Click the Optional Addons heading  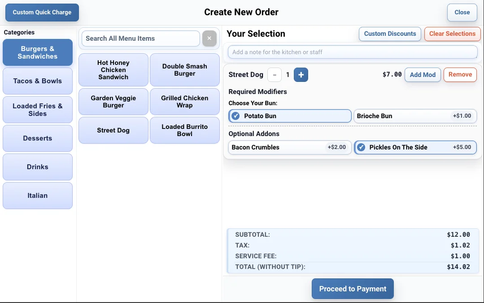tap(254, 134)
